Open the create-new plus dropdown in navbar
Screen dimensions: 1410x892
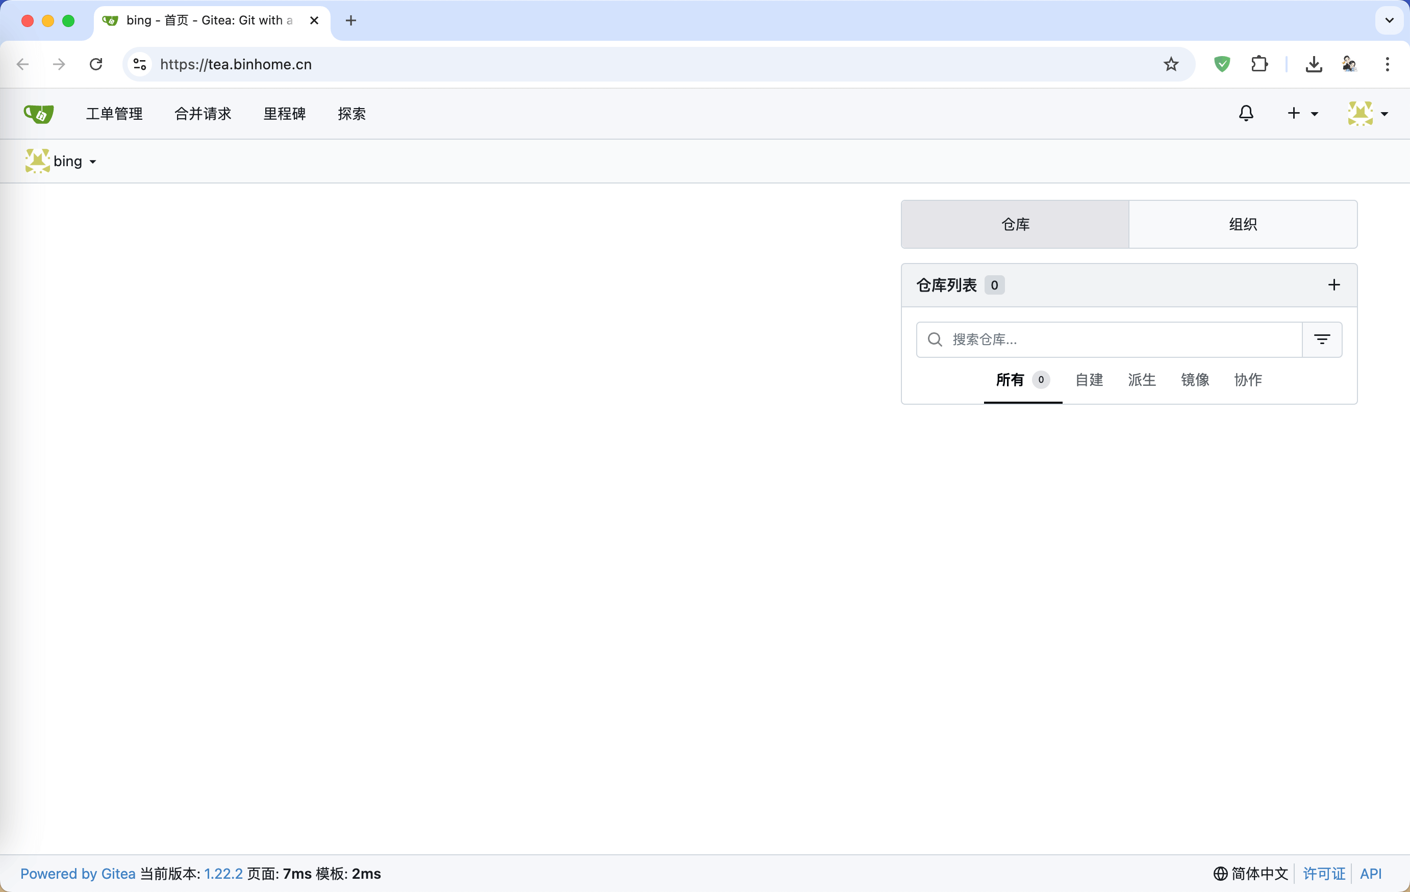pyautogui.click(x=1302, y=114)
